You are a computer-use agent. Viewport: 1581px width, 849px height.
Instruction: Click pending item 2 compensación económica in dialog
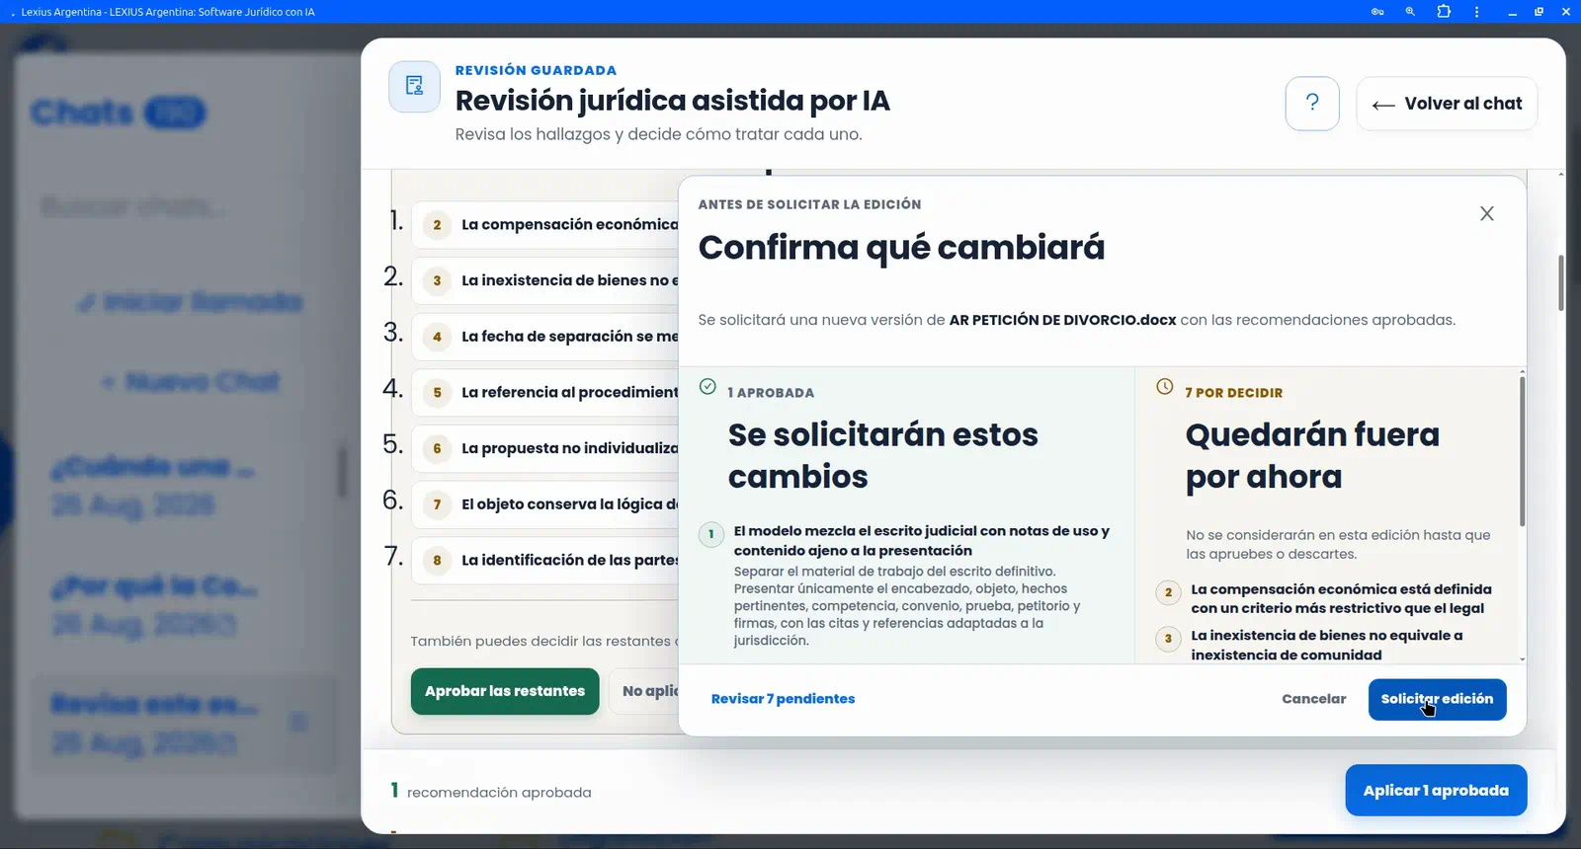click(x=1341, y=599)
